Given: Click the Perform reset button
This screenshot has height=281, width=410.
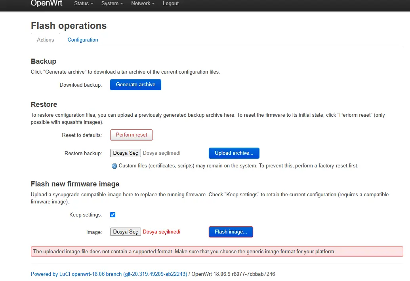Looking at the screenshot, I should (131, 135).
